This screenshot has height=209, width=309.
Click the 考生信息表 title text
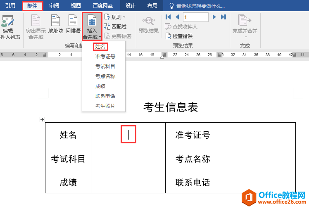point(171,107)
